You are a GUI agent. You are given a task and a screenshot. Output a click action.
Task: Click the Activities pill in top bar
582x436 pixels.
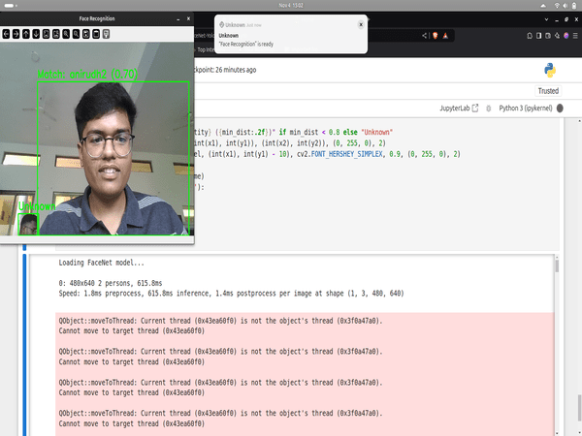click(x=10, y=6)
